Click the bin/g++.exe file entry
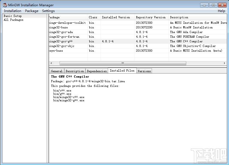The width and height of the screenshot is (229, 165). 62,94
